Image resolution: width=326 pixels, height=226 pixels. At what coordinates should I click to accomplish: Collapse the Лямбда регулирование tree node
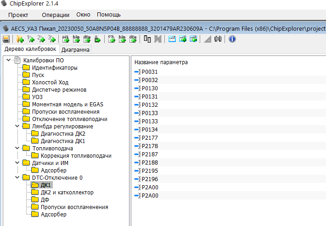17,127
